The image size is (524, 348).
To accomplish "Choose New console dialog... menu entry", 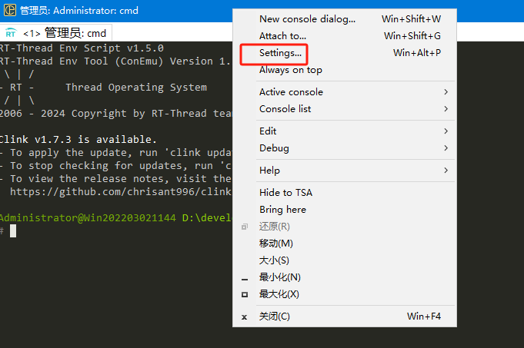I will point(345,19).
